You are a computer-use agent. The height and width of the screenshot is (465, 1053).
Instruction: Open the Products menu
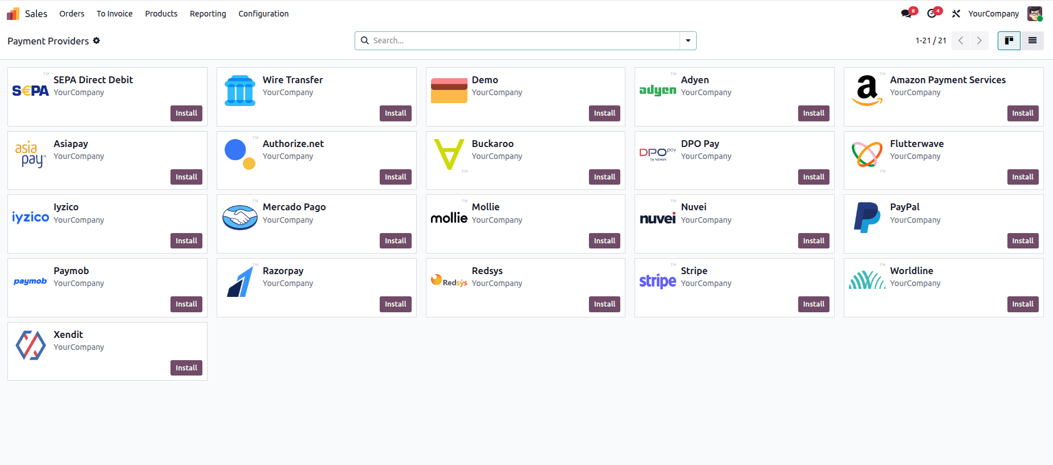click(161, 14)
